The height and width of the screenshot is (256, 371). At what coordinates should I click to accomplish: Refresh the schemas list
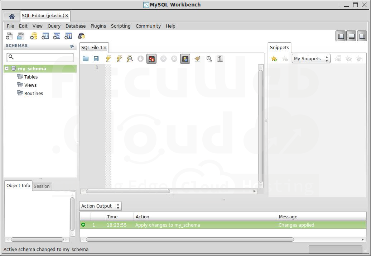pyautogui.click(x=72, y=46)
